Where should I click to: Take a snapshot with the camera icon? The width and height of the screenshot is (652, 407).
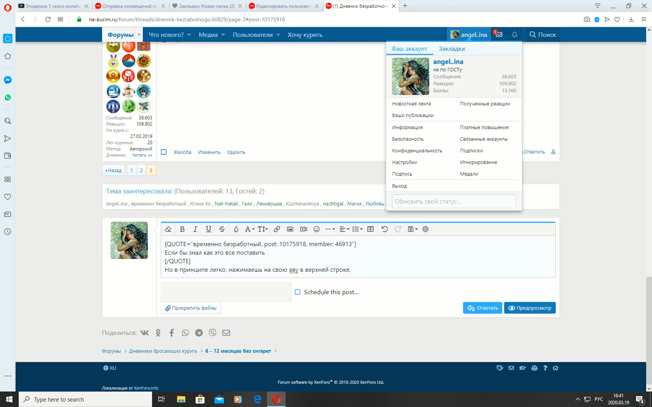pos(587,19)
